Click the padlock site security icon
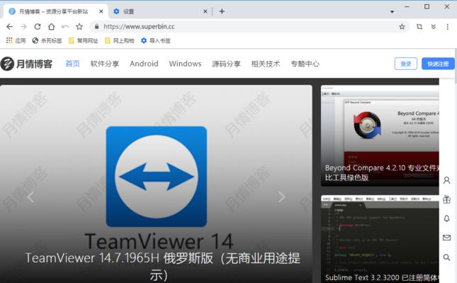Image resolution: width=457 pixels, height=283 pixels. (97, 26)
